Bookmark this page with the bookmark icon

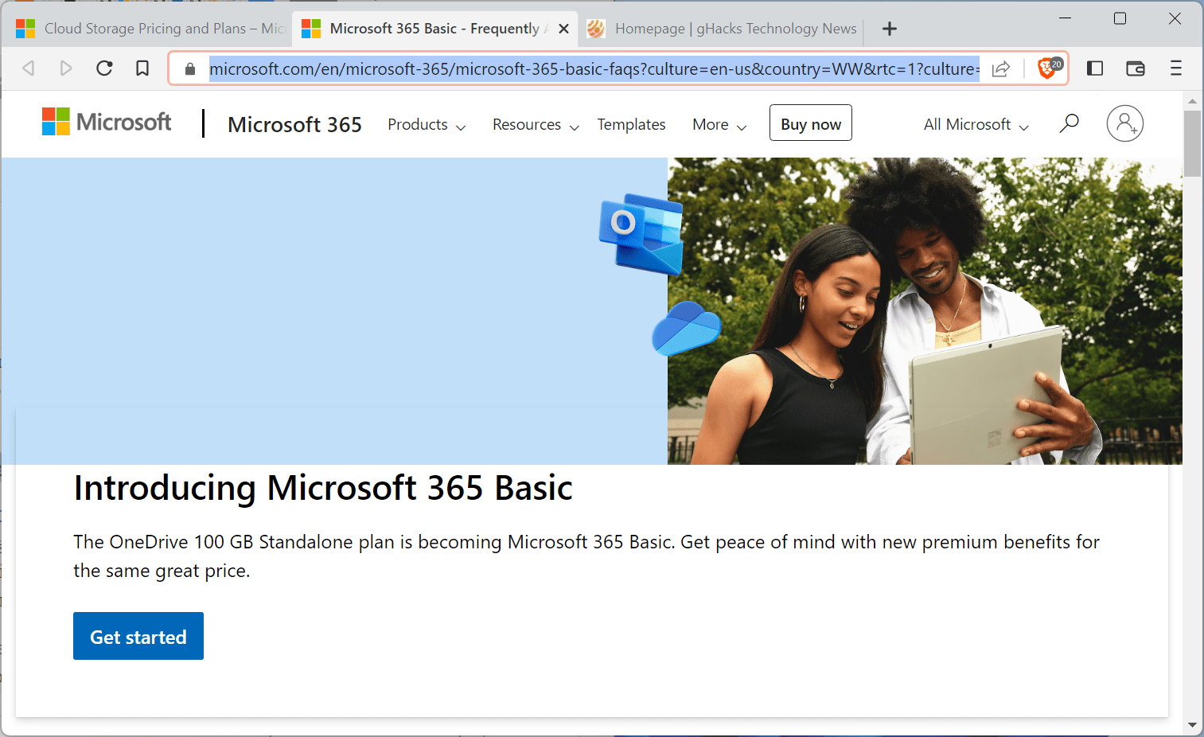point(142,68)
